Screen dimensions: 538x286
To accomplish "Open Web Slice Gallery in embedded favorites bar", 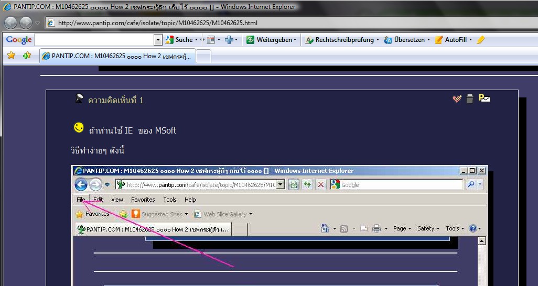I will pyautogui.click(x=223, y=214).
